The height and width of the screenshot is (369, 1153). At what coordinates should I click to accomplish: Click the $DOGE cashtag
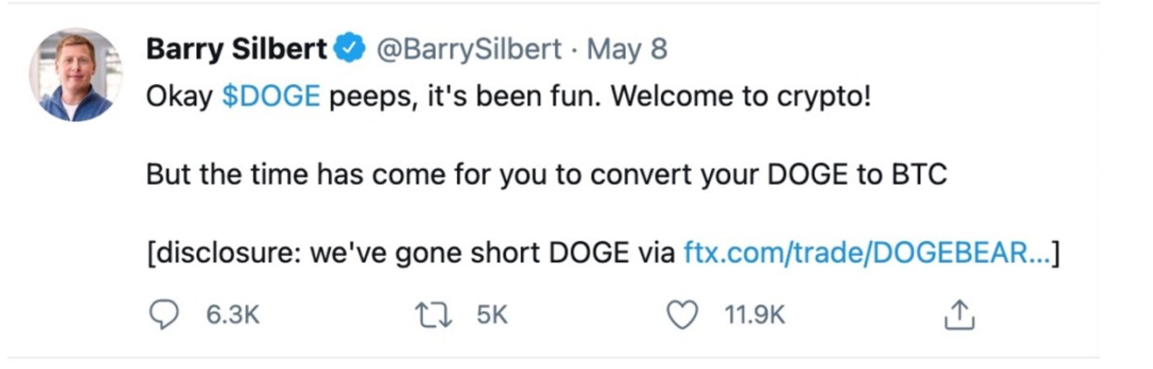pos(271,97)
